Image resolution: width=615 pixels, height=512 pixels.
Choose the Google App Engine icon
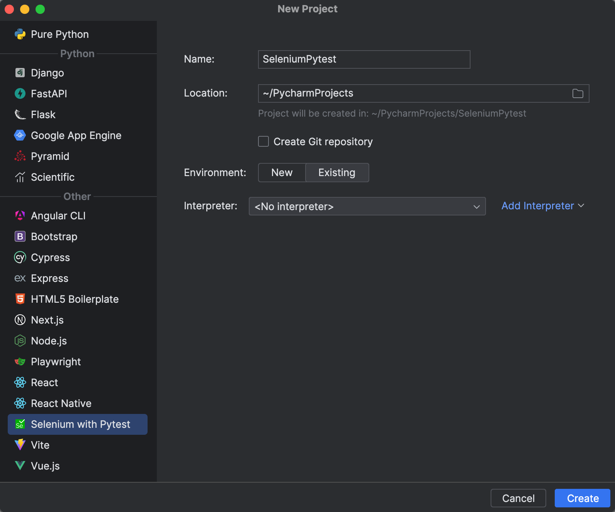(x=20, y=135)
